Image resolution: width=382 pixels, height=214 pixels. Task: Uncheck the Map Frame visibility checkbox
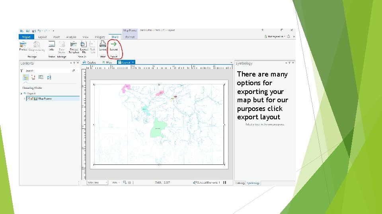28,99
